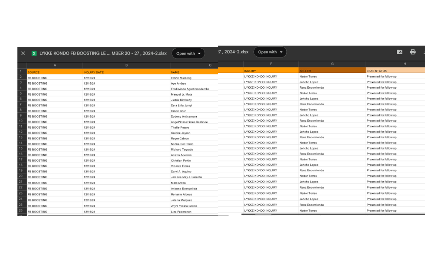Select the 'Zhyra Yiesha Conde' cell
Image resolution: width=446 pixels, height=254 pixels.
click(x=194, y=206)
